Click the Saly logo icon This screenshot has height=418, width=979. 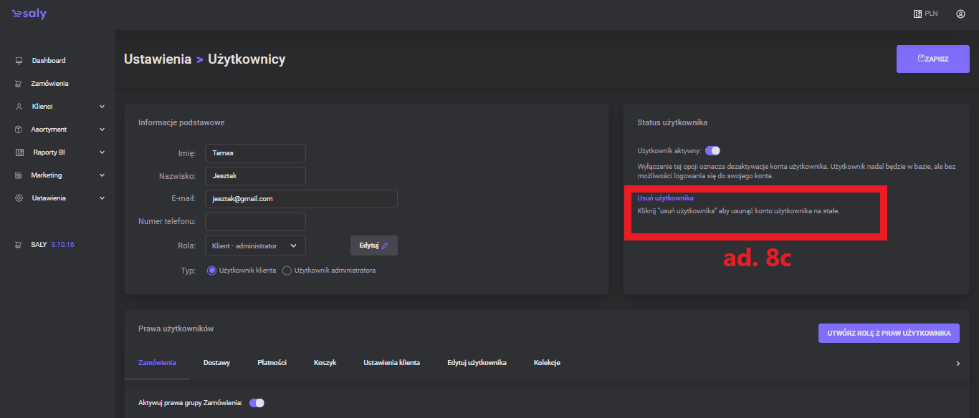tap(16, 14)
